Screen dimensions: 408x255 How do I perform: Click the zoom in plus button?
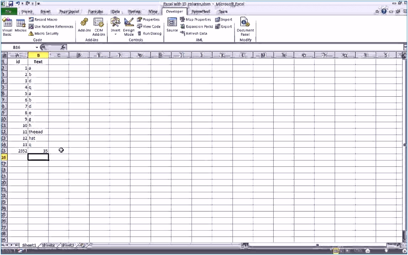[x=405, y=251]
